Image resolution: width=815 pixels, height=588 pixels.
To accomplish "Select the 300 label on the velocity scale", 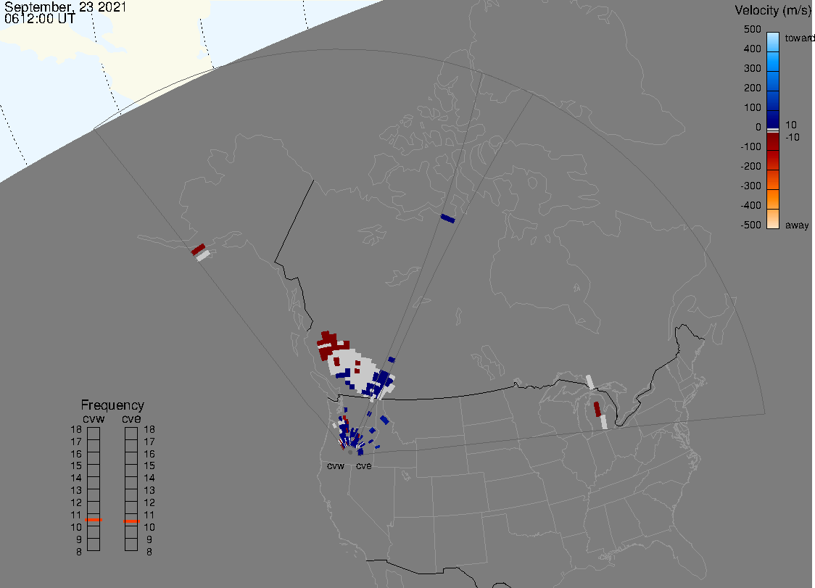I will (752, 69).
